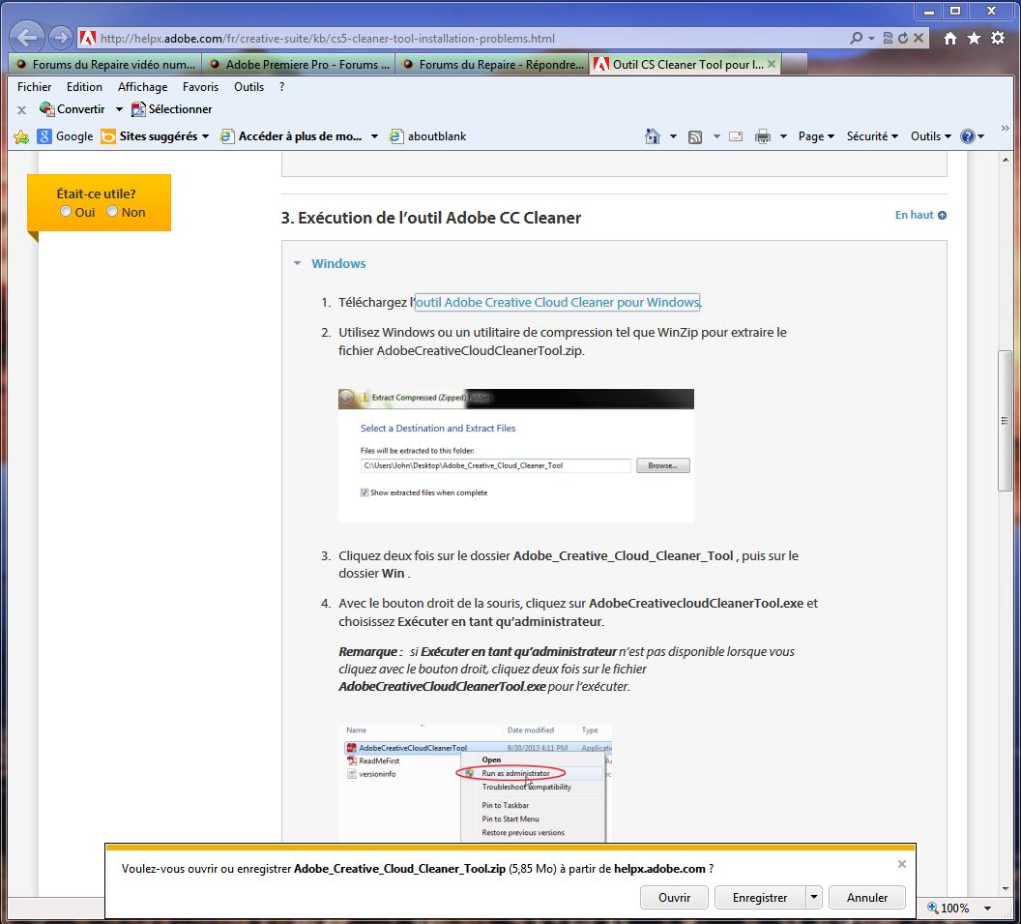
Task: Open the command bar Outils dropdown
Action: (x=930, y=136)
